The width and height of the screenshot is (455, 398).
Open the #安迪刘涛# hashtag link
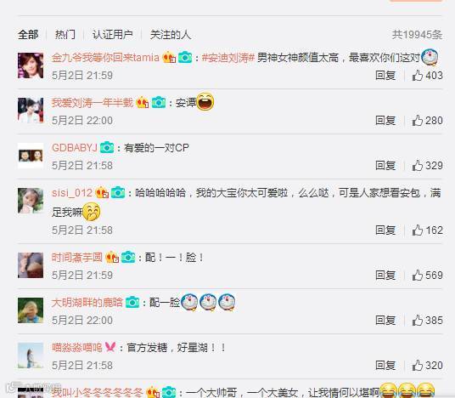click(228, 58)
